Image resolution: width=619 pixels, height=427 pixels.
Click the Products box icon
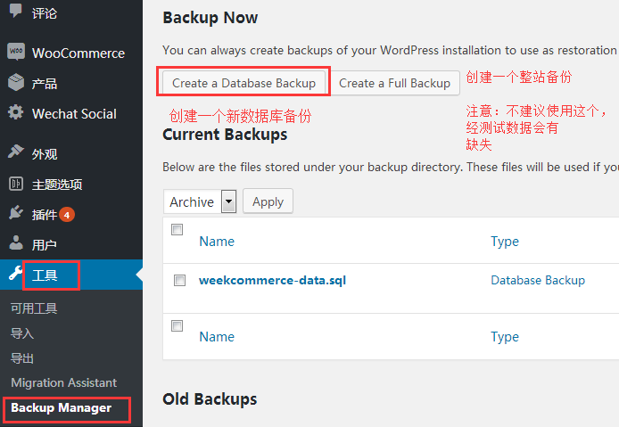coord(16,82)
